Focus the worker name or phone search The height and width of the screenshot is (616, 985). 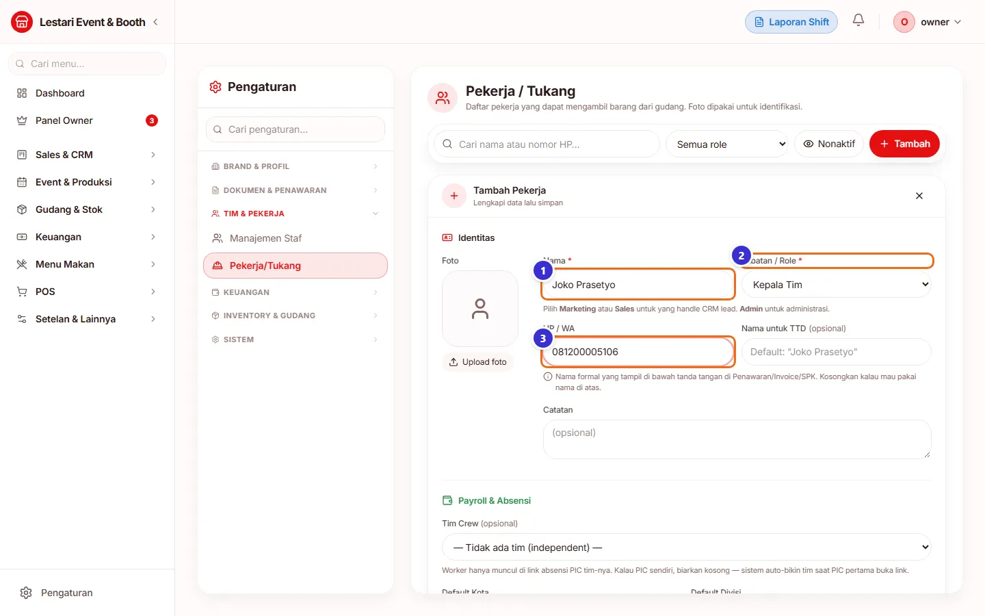point(547,144)
